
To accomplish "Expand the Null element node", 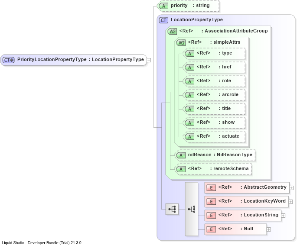I will (x=268, y=229).
